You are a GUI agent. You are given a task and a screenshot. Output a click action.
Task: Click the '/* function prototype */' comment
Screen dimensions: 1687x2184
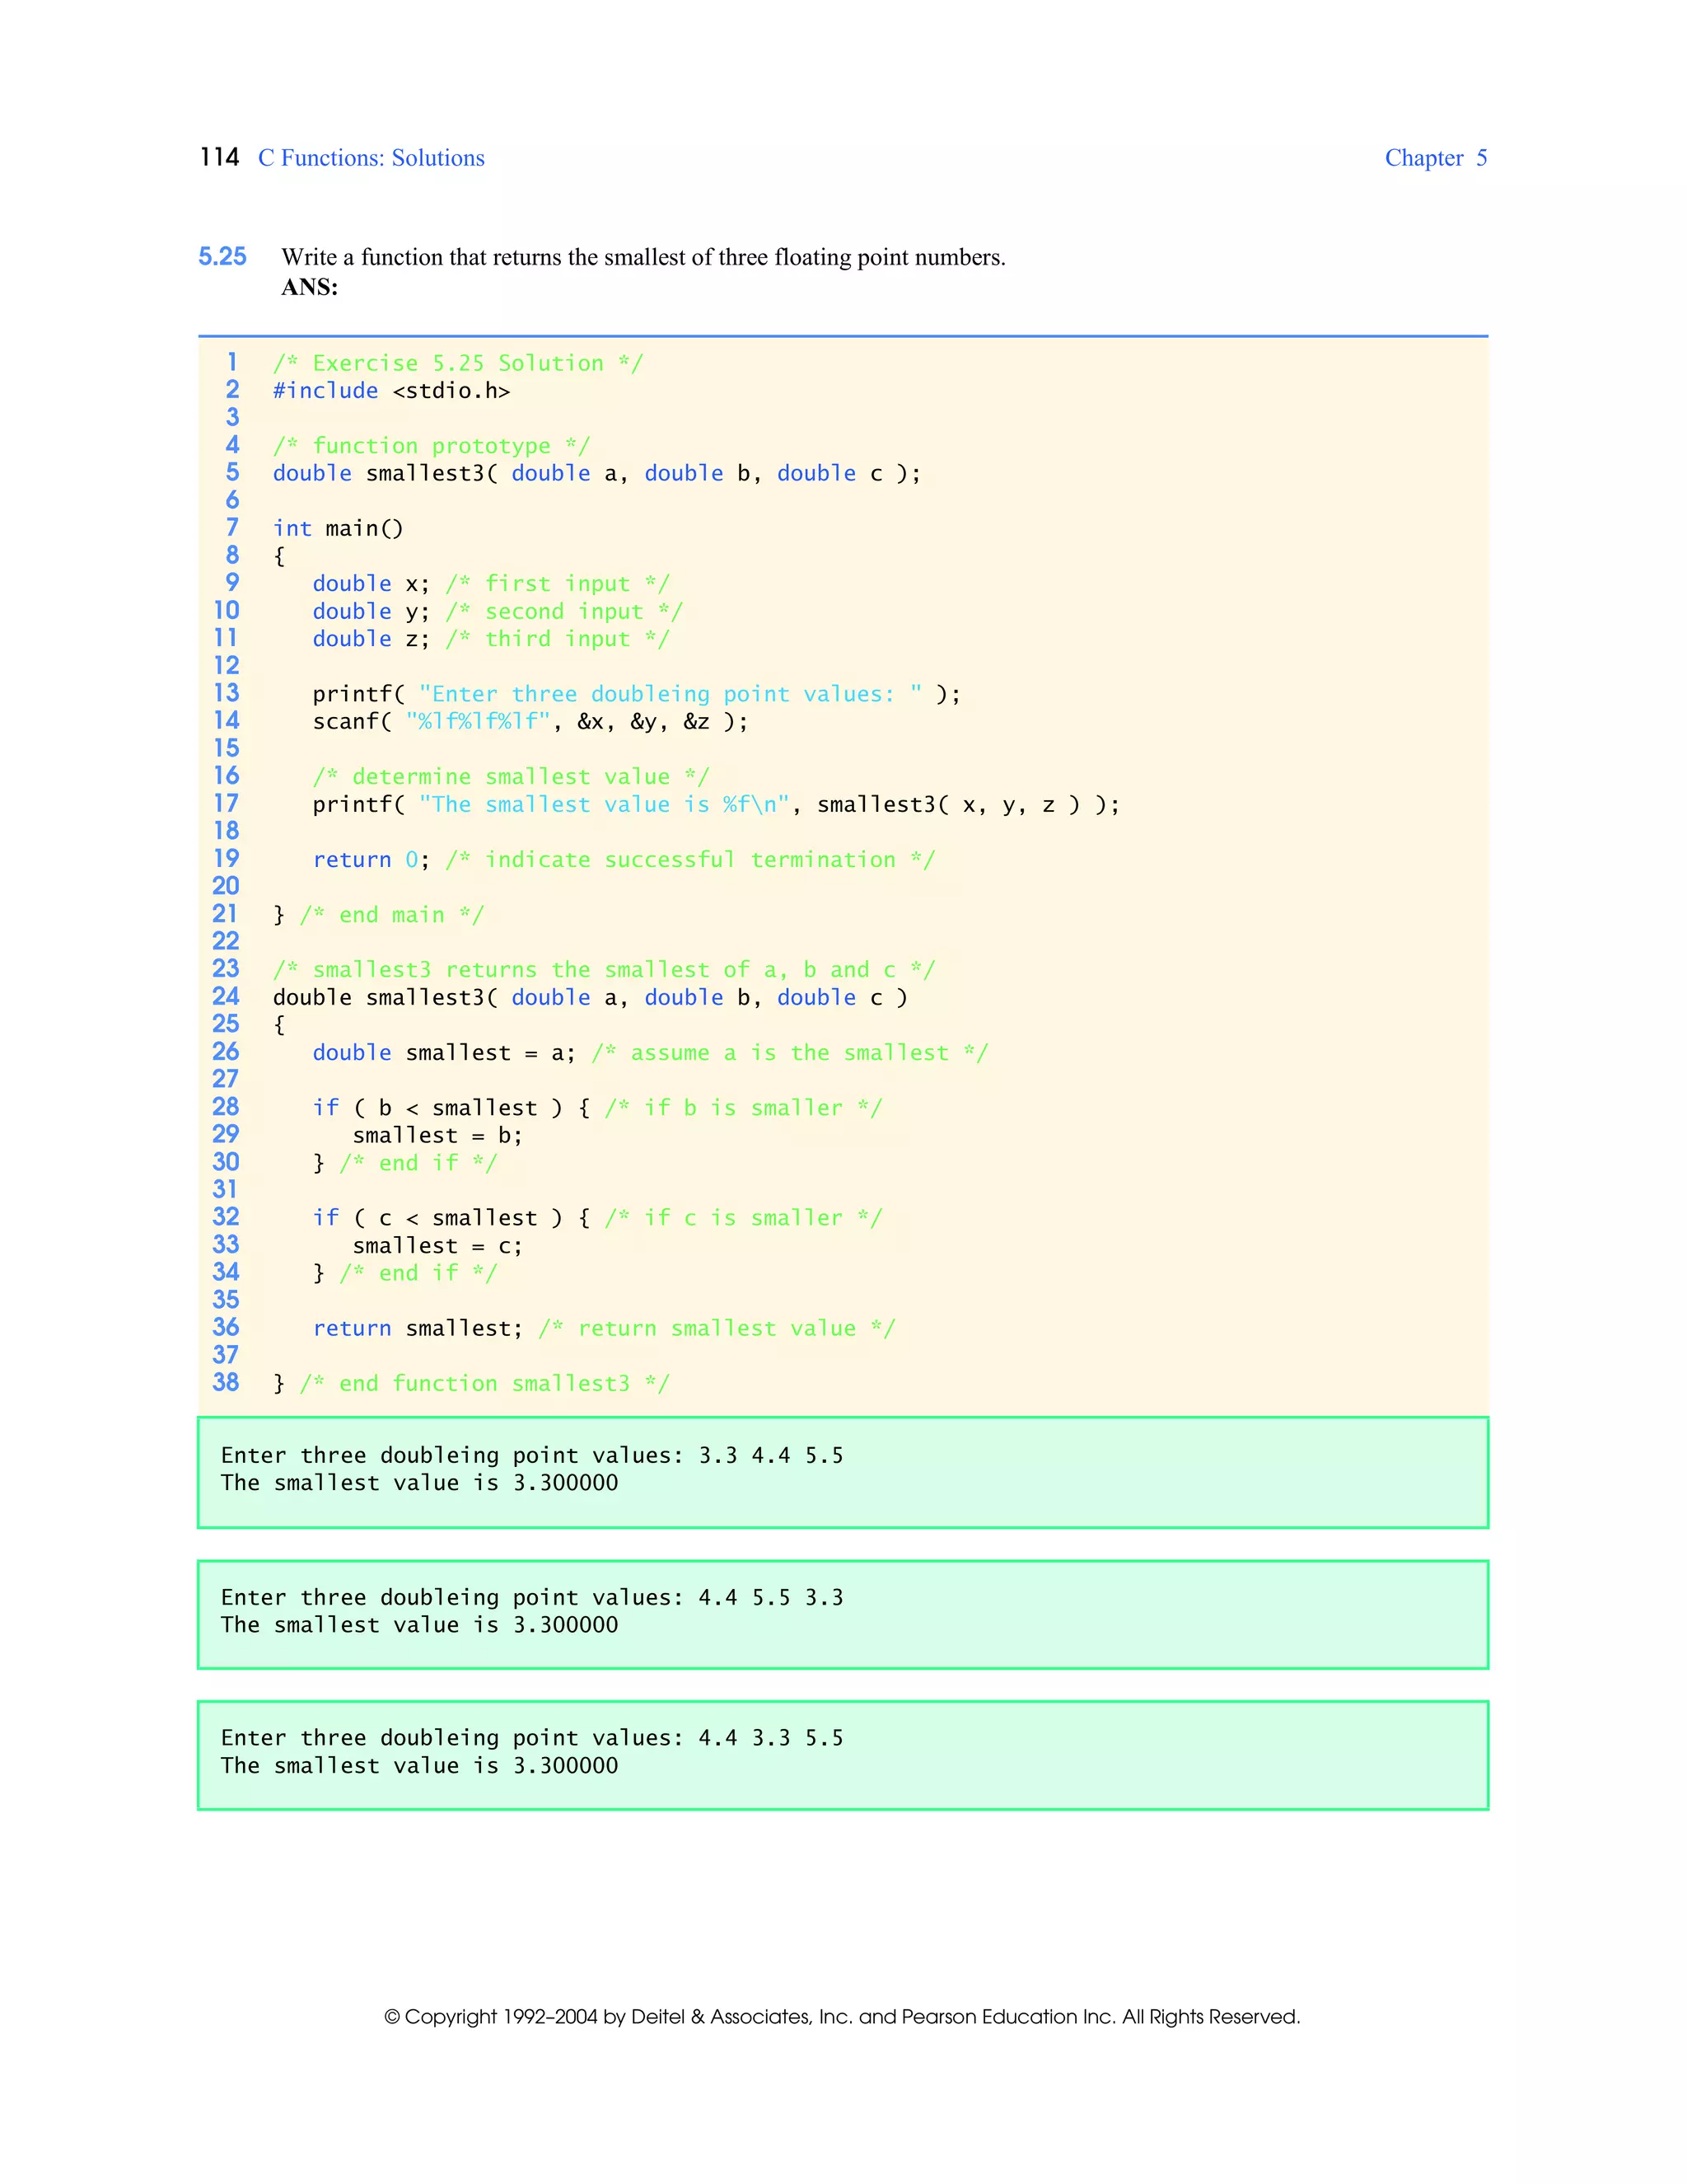click(x=432, y=446)
